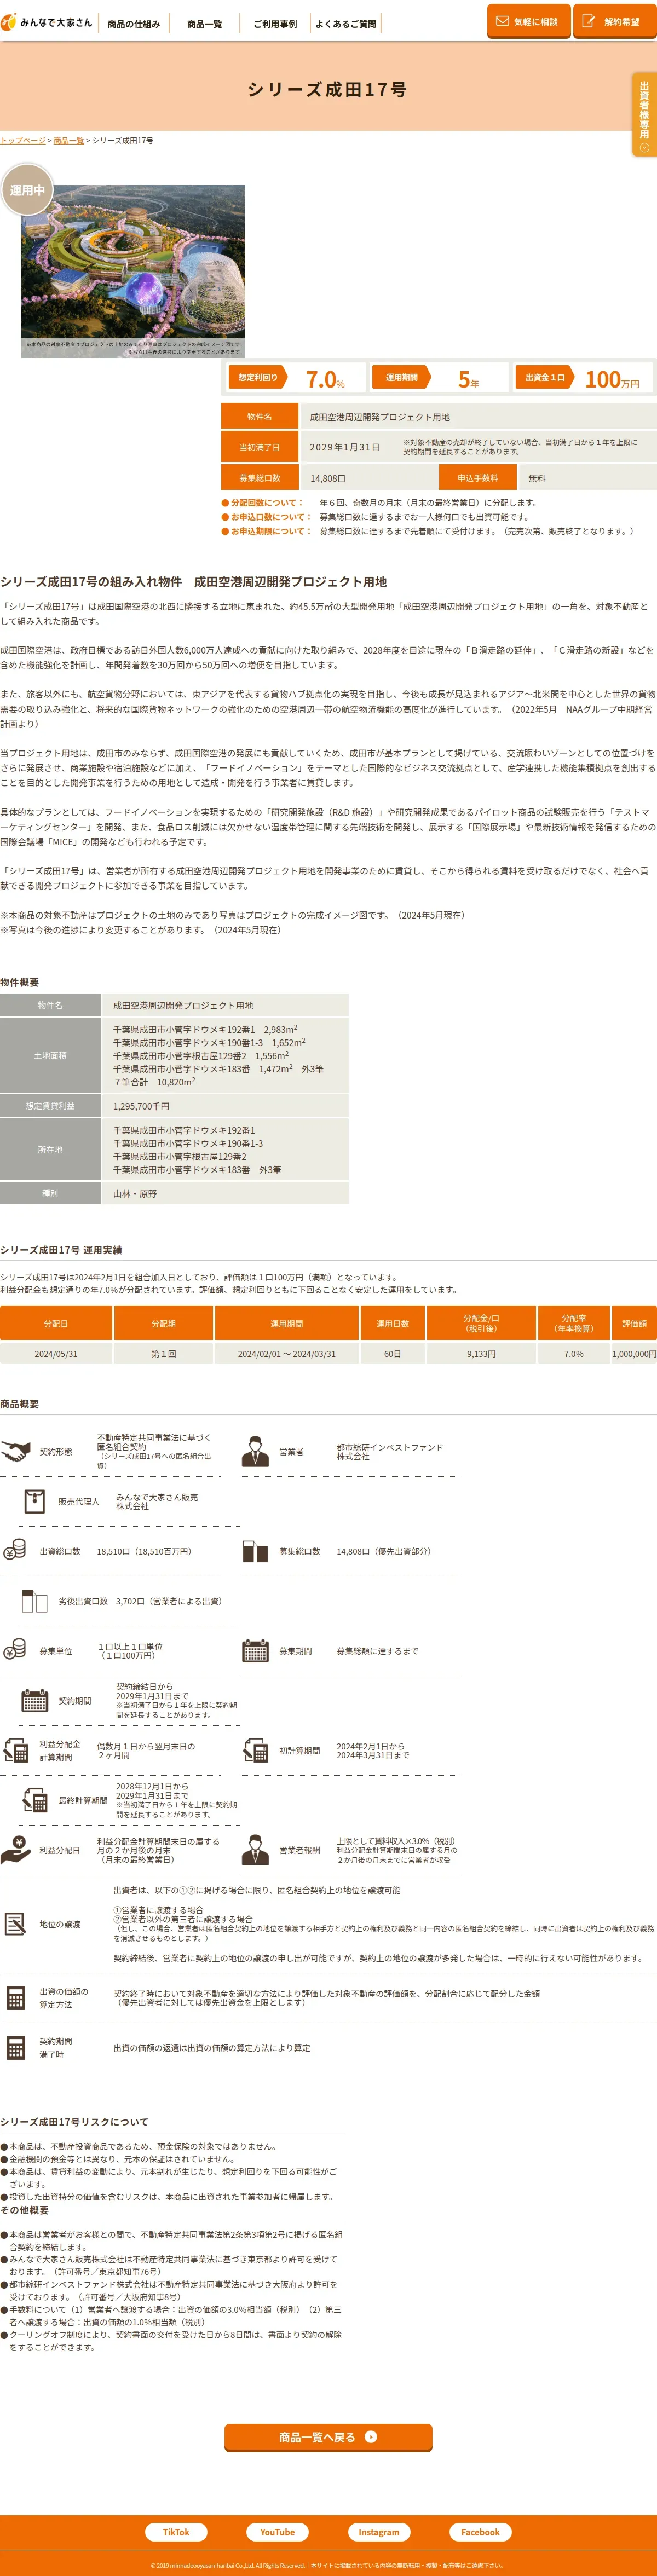Click the calculator icon beside 最終計算期間
Image resolution: width=657 pixels, height=2576 pixels.
coord(34,1801)
